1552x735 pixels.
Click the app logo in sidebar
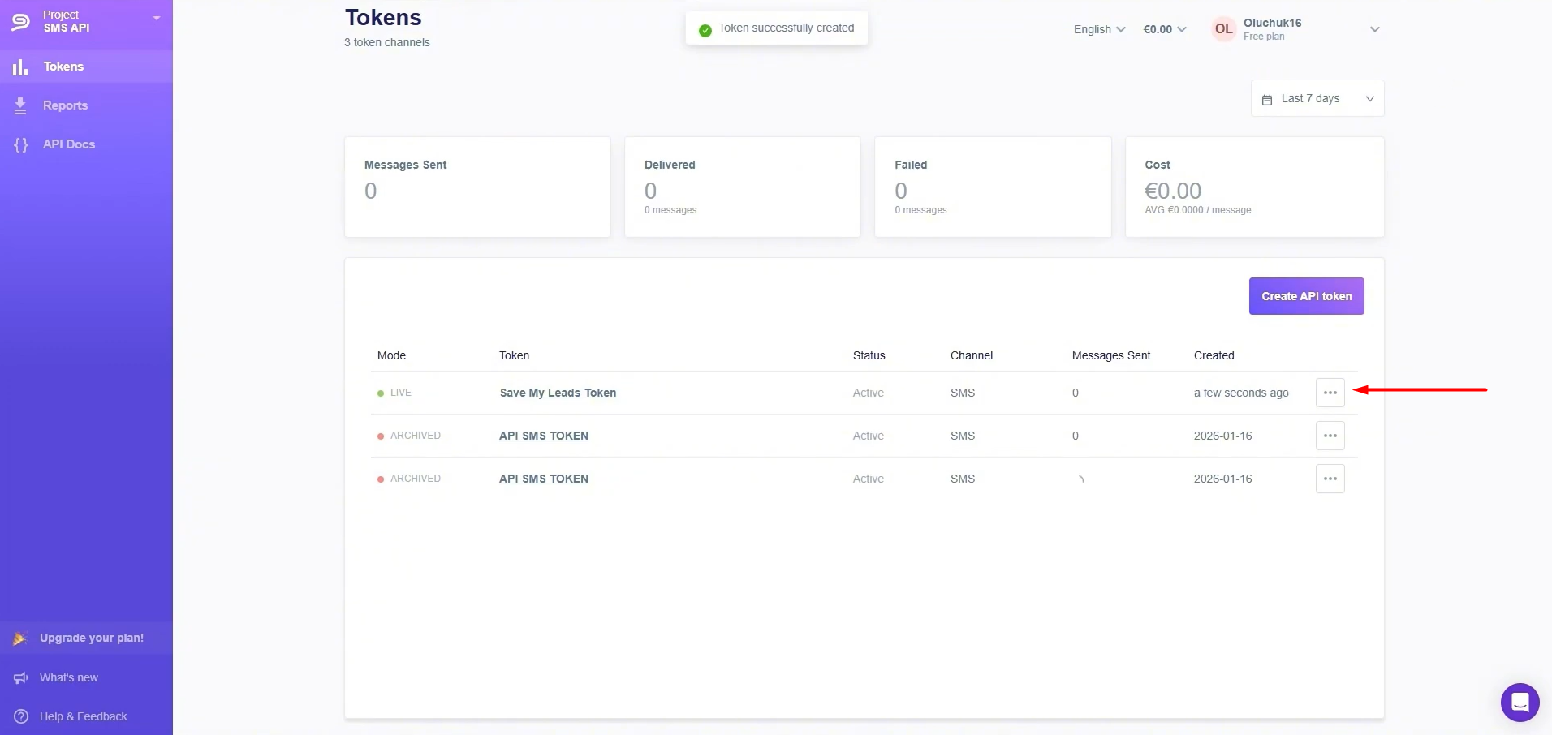pyautogui.click(x=20, y=21)
